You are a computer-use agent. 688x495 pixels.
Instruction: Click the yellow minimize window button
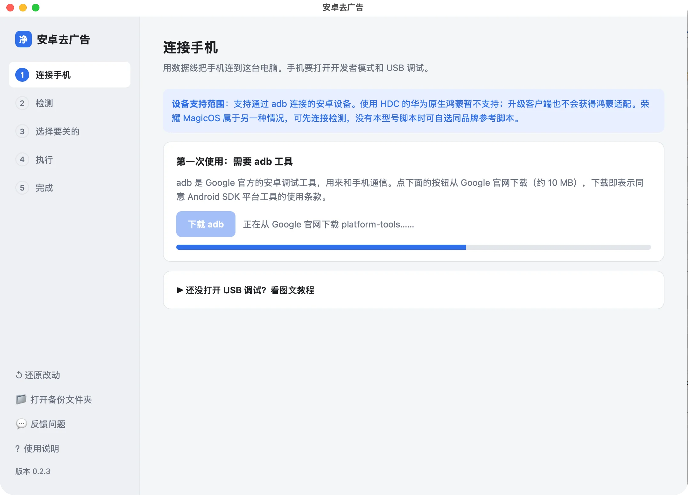(x=23, y=8)
